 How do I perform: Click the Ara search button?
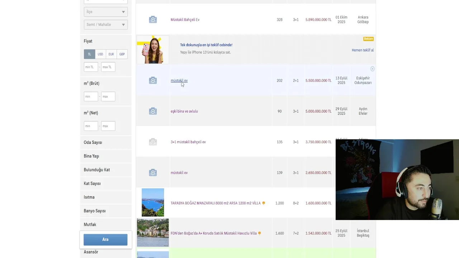[105, 240]
